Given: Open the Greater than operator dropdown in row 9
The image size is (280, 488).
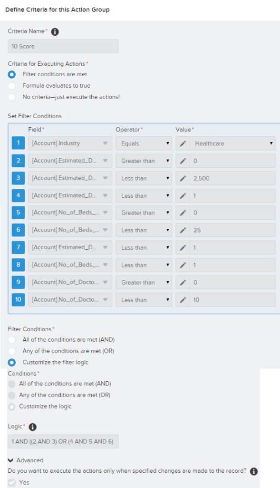Looking at the screenshot, I should click(144, 283).
